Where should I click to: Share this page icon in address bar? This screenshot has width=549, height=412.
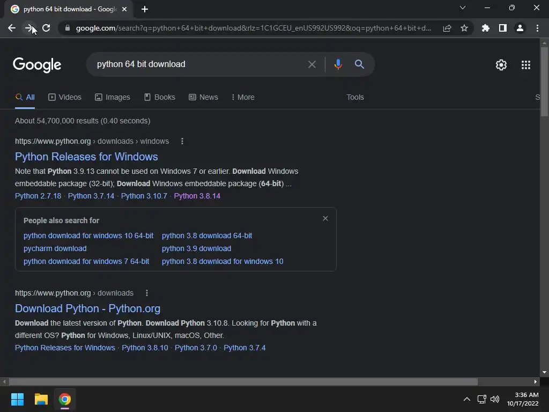[447, 28]
